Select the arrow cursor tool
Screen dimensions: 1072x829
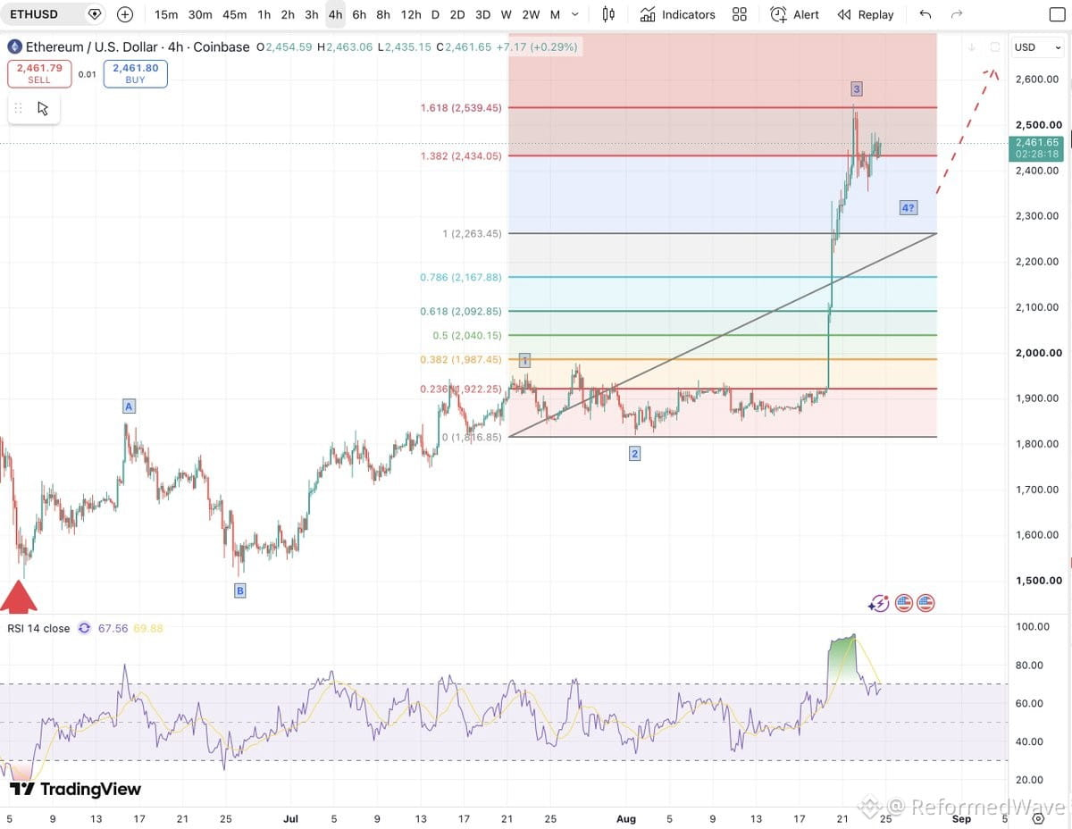tap(43, 108)
